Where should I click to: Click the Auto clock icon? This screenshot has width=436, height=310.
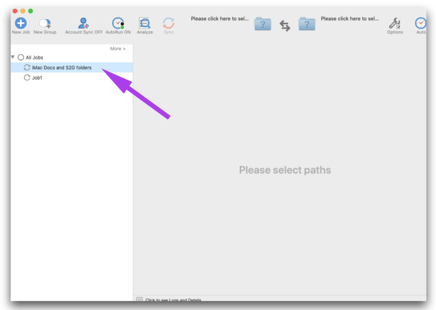420,24
